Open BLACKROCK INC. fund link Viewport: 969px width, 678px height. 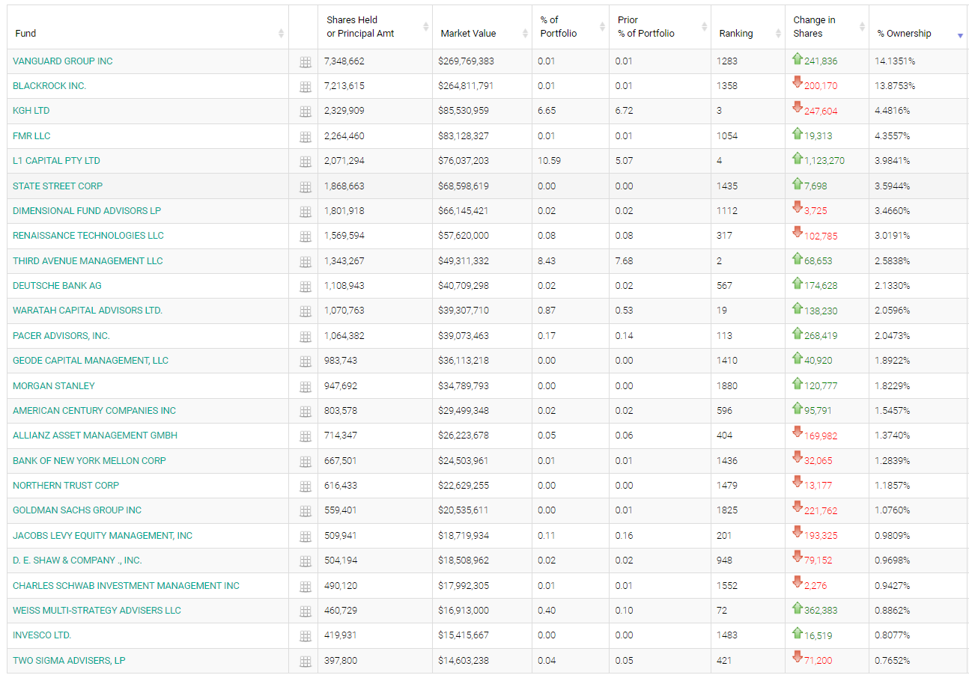[49, 86]
